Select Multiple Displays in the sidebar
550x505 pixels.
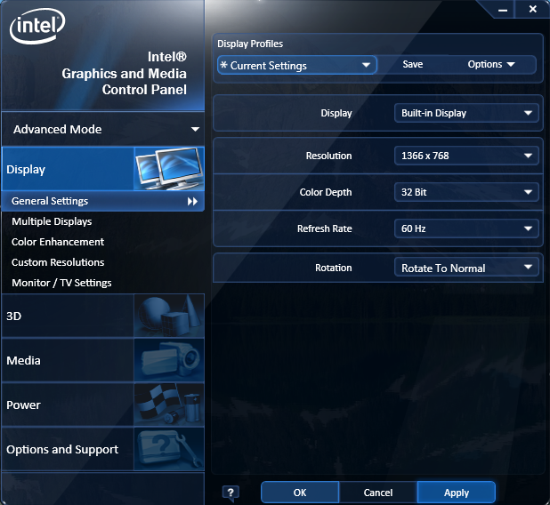pos(52,221)
